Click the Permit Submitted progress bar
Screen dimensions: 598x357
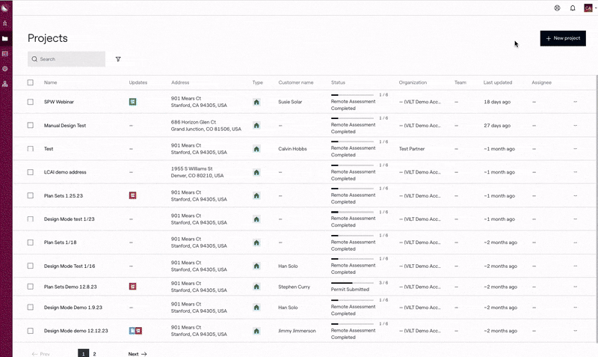click(x=352, y=283)
